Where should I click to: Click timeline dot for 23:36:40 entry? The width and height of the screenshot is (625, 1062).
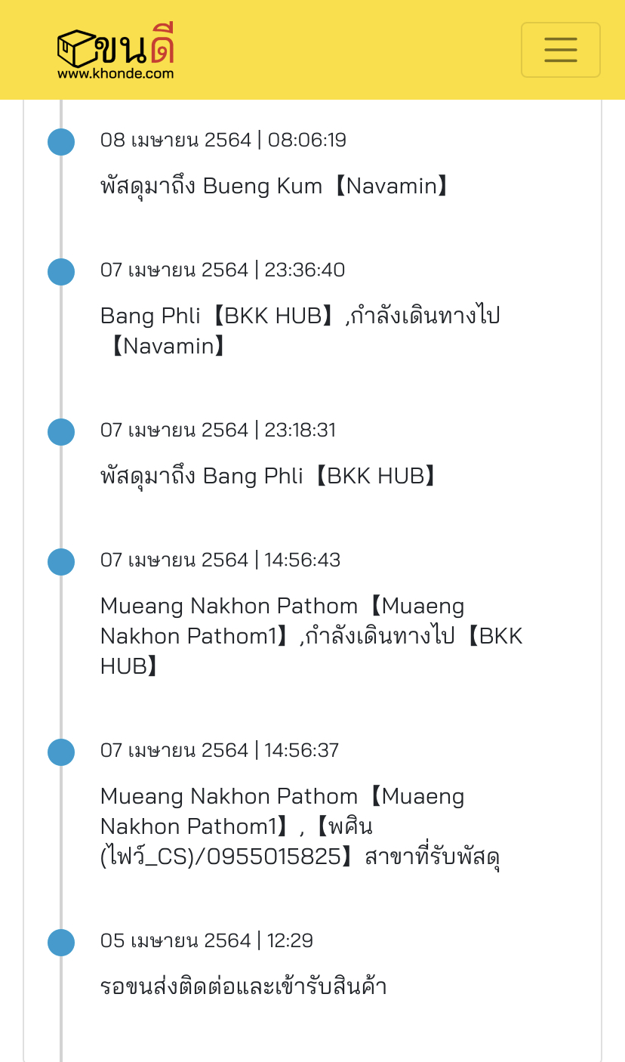click(x=61, y=272)
